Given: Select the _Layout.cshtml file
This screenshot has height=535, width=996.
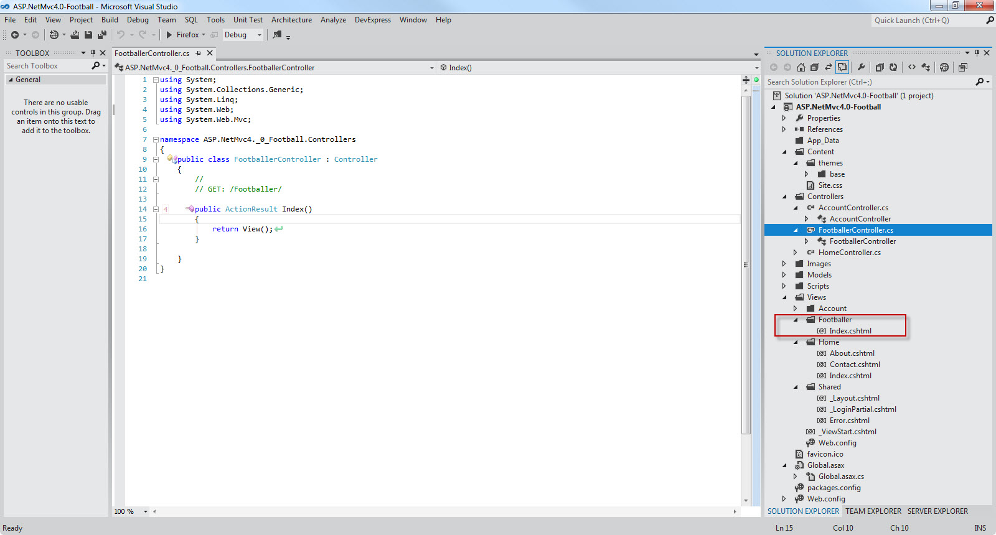Looking at the screenshot, I should click(x=855, y=398).
